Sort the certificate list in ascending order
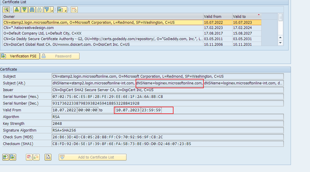 (17, 10)
